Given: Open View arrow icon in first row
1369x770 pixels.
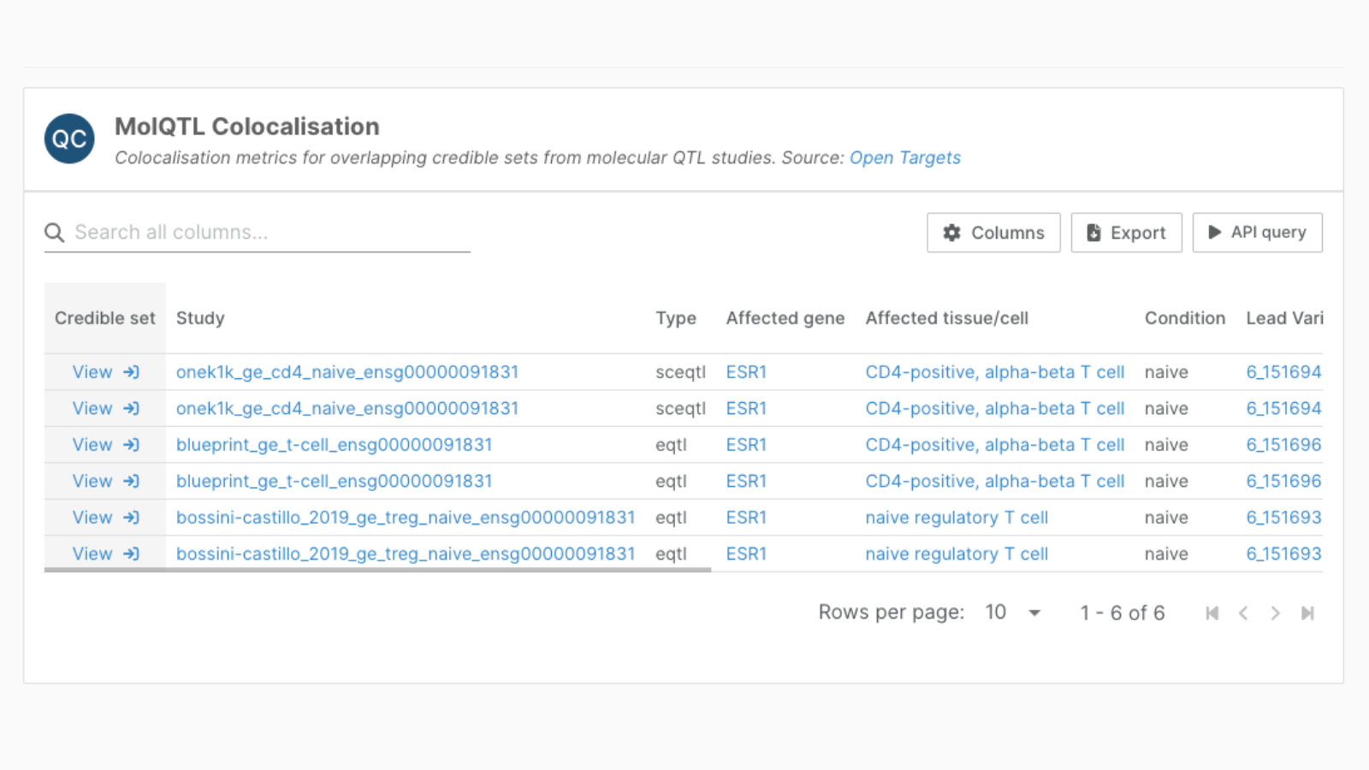Looking at the screenshot, I should pos(131,372).
